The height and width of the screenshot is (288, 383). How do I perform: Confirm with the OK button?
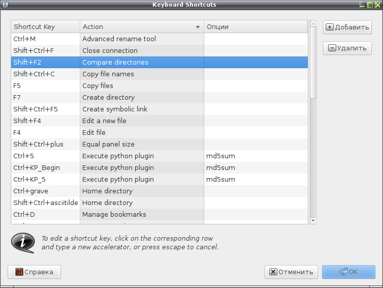(348, 272)
